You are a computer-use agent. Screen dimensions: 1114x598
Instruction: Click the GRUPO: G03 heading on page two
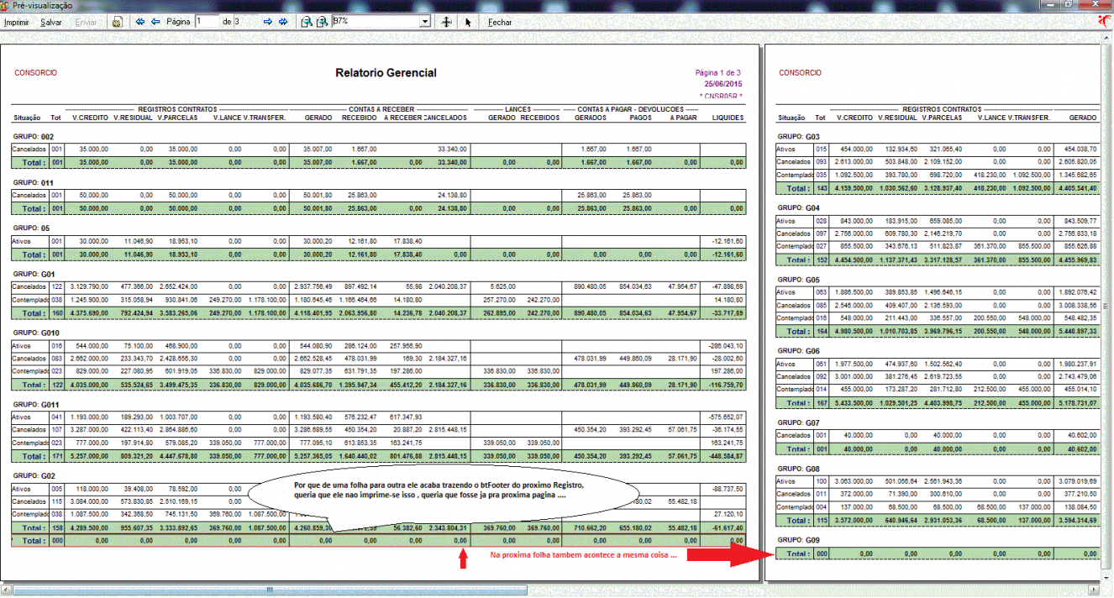798,136
